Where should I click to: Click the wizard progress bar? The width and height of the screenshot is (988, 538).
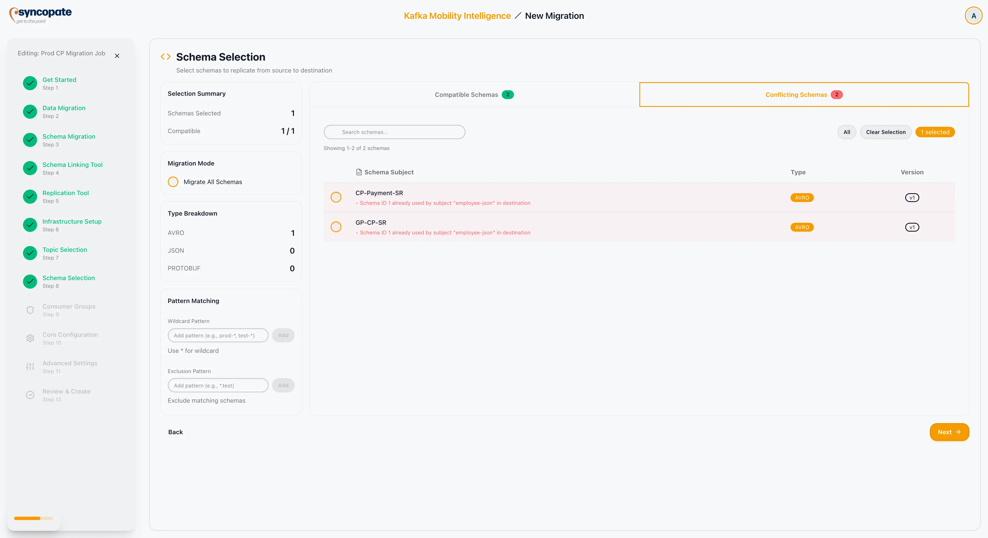pos(34,518)
